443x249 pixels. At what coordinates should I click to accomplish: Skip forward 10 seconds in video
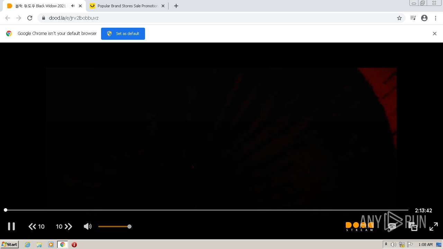tap(64, 227)
